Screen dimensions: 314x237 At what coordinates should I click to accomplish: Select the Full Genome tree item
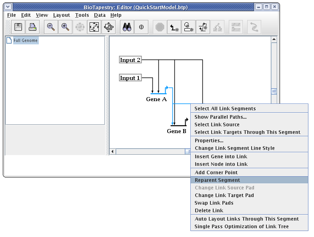[26, 41]
